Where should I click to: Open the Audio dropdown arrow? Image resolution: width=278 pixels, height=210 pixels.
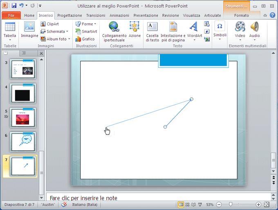tap(255, 40)
